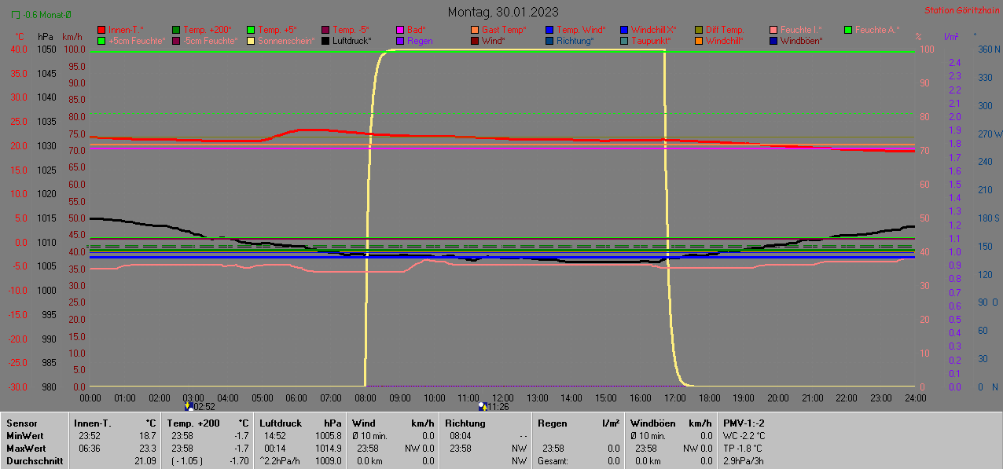Click the moon icon at 11:26
1003x469 pixels.
(483, 406)
